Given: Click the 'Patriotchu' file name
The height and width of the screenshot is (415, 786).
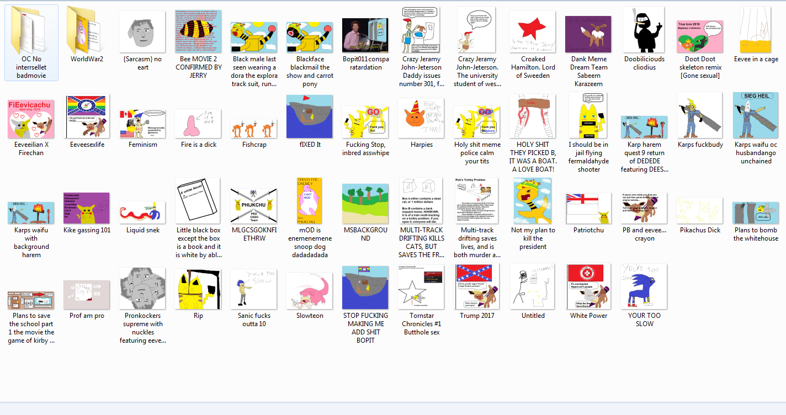Looking at the screenshot, I should click(588, 230).
